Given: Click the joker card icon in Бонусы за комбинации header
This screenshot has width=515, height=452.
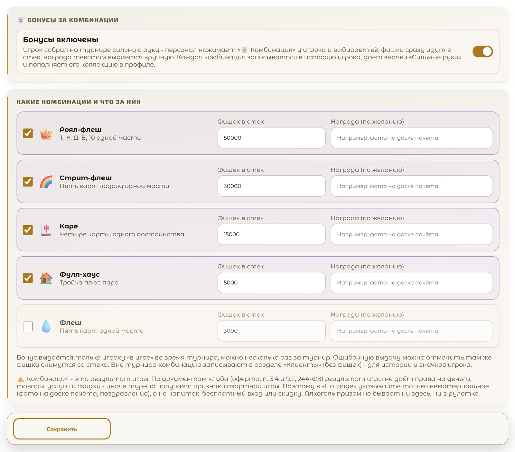Looking at the screenshot, I should tap(21, 20).
